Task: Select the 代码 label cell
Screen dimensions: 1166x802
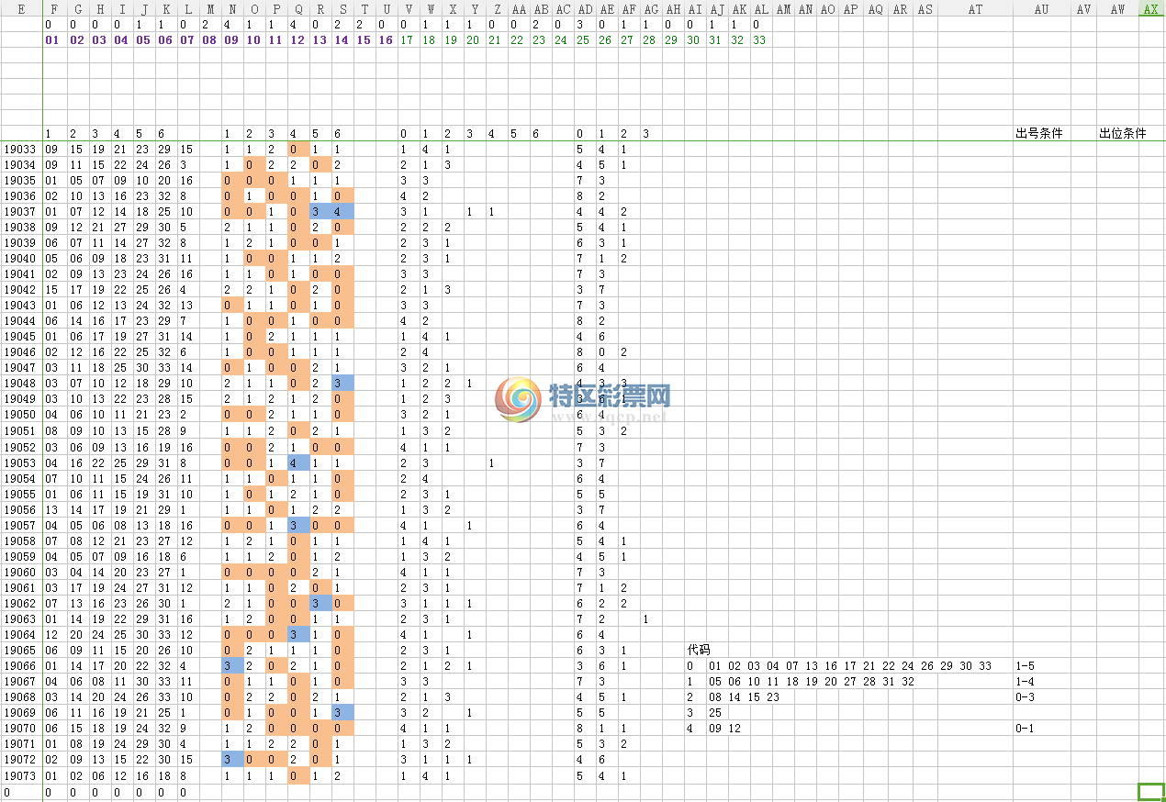Action: 699,650
